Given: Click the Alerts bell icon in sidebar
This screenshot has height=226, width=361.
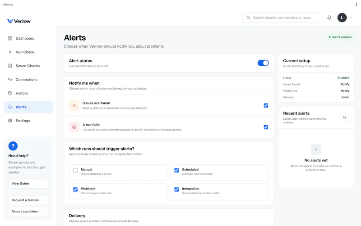Looking at the screenshot, I should pyautogui.click(x=10, y=107).
